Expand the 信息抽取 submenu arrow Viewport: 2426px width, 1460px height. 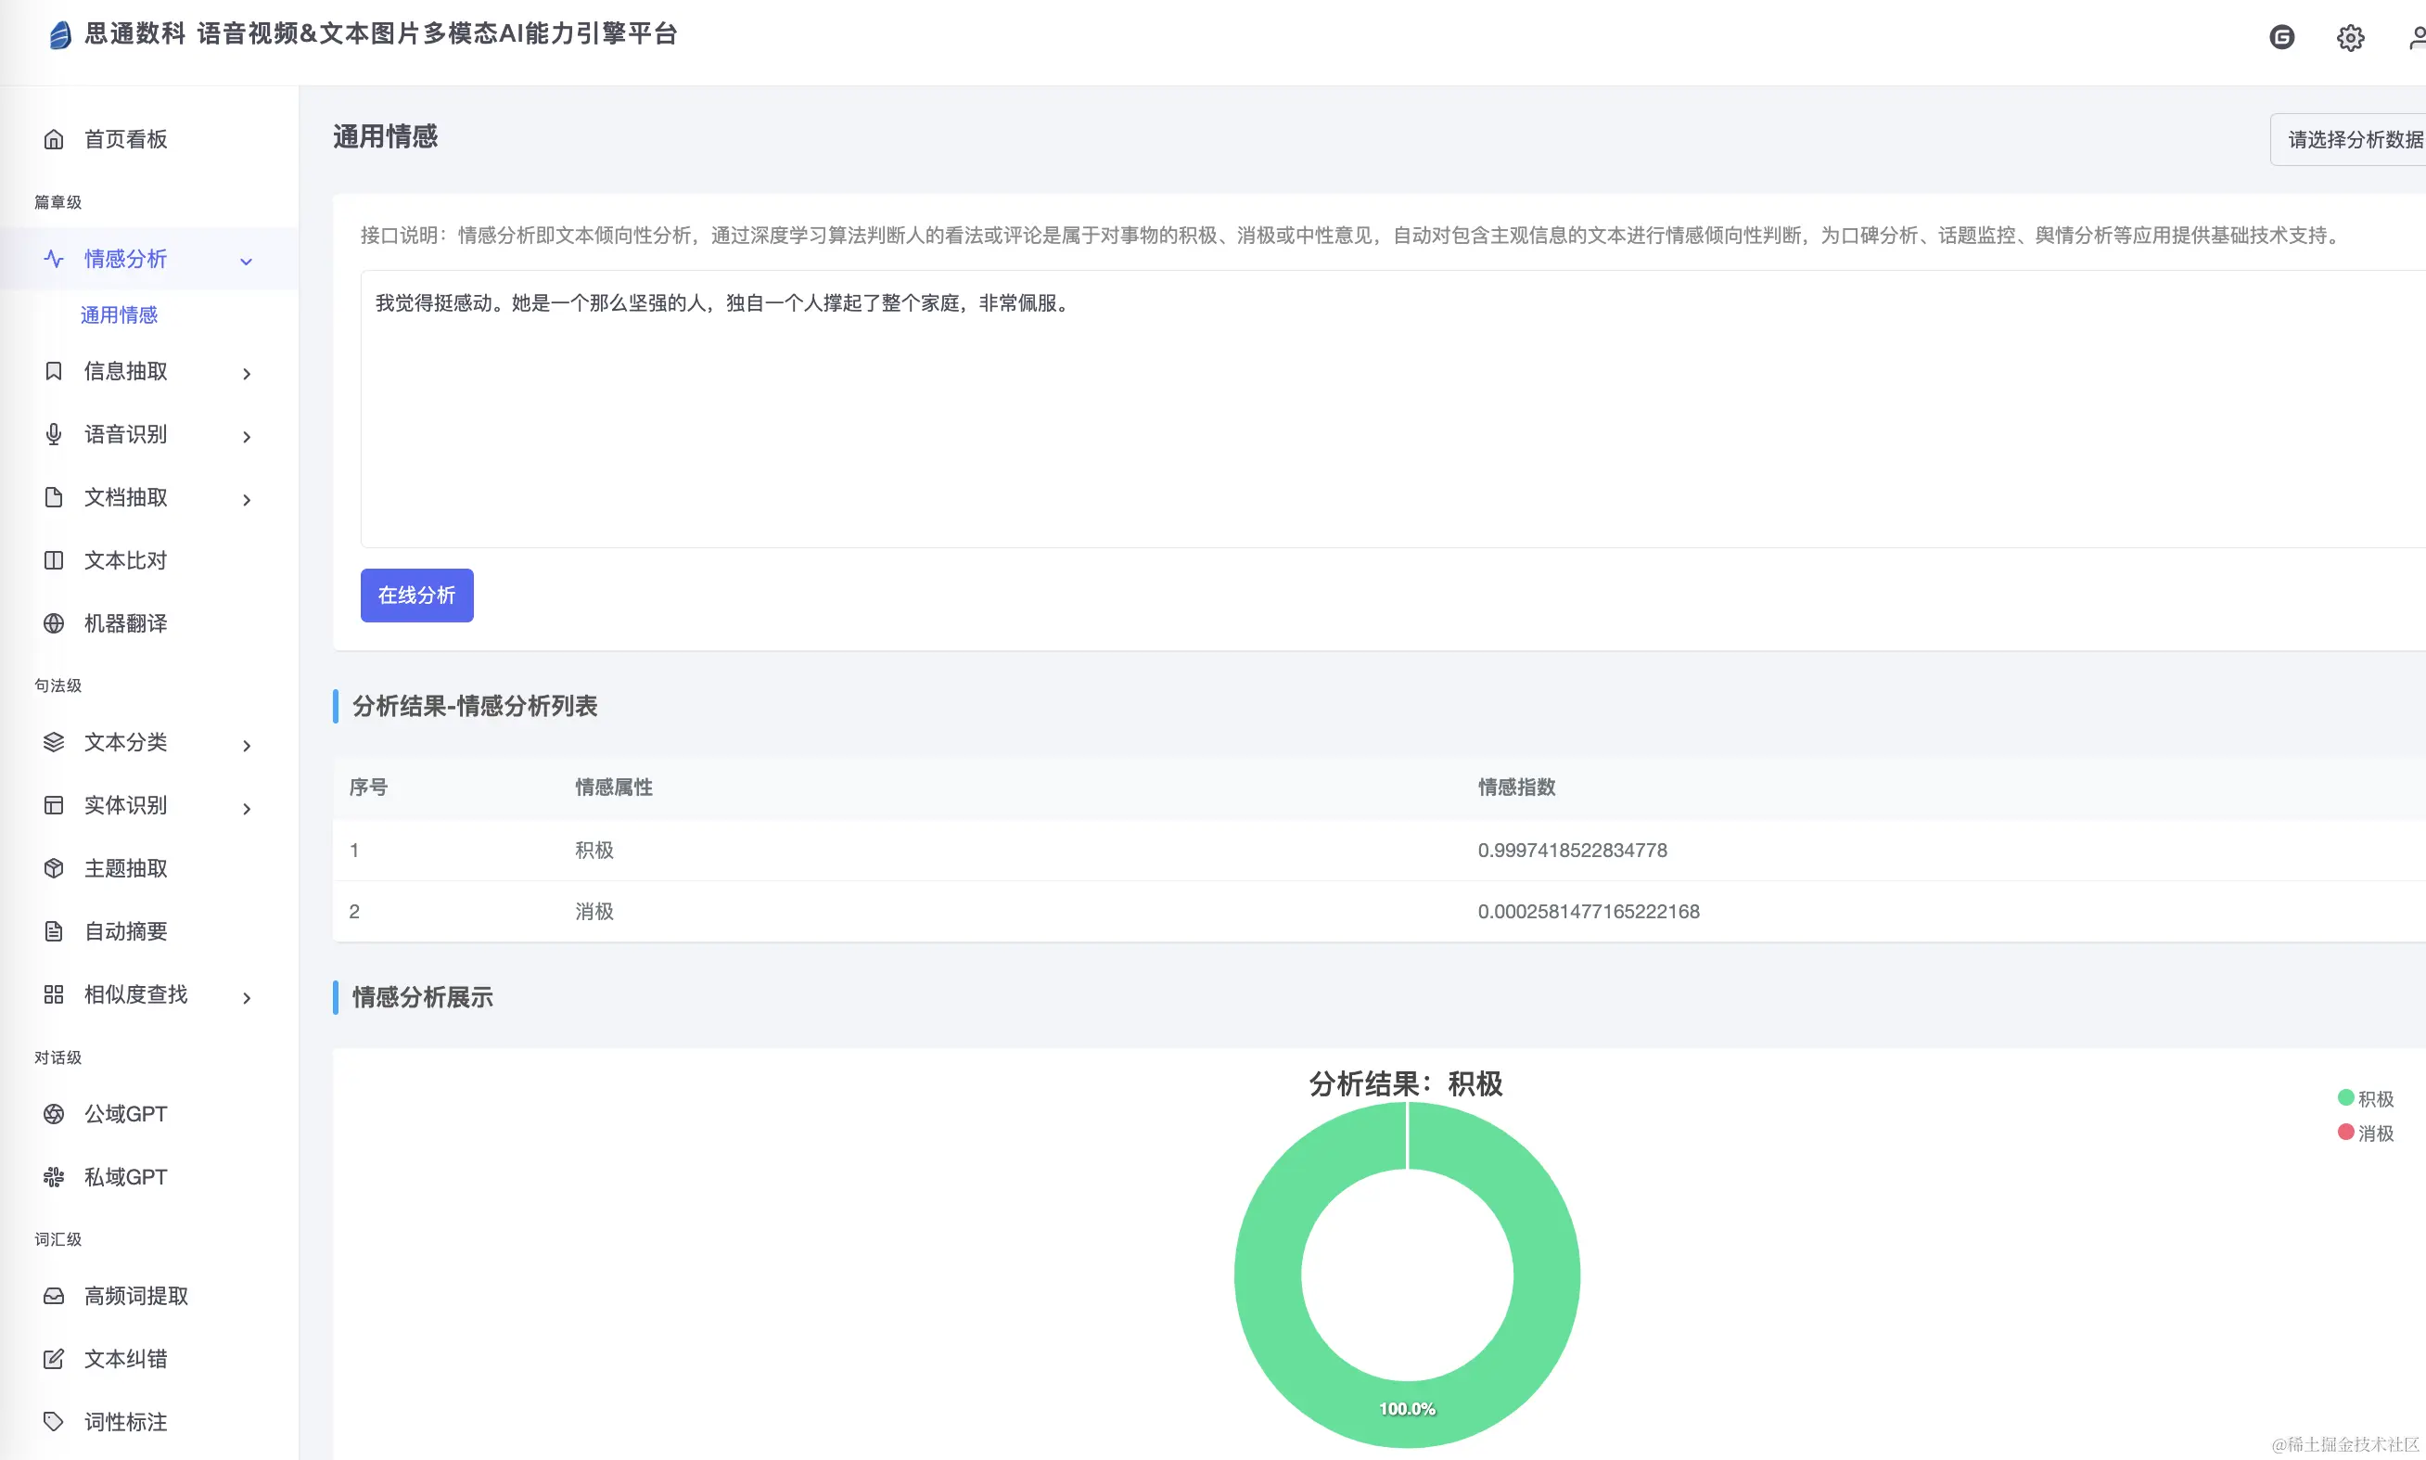pos(246,373)
